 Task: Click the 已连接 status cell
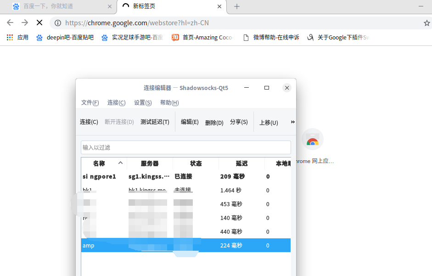point(183,176)
